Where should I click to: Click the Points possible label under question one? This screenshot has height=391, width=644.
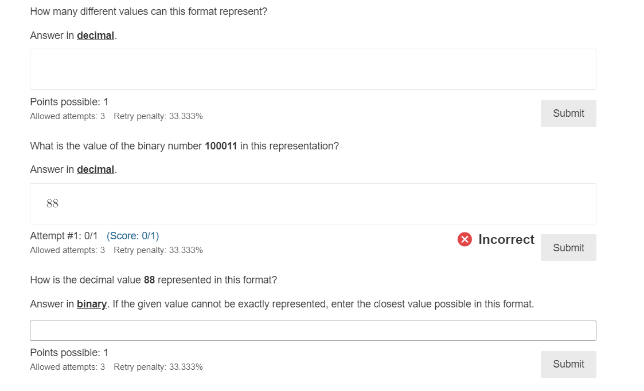pyautogui.click(x=69, y=101)
